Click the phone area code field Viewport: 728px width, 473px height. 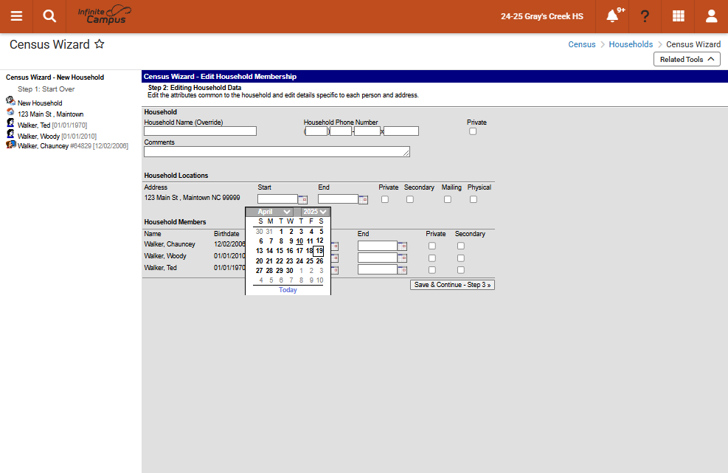316,131
